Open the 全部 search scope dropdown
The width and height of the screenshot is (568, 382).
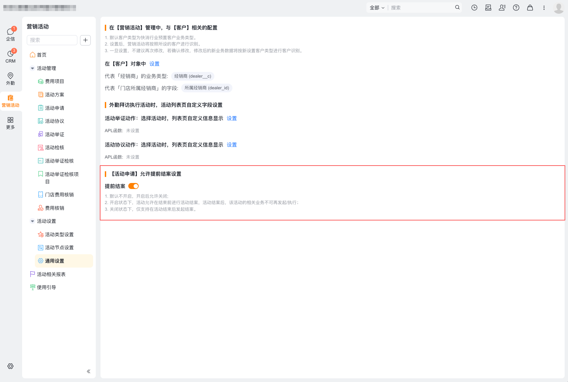[377, 8]
